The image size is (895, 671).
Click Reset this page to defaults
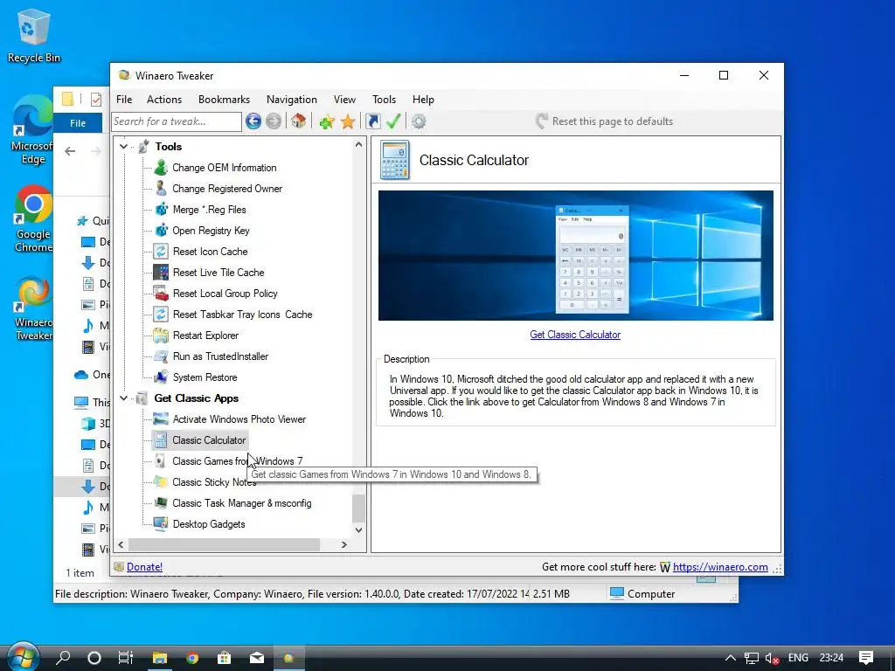(x=605, y=121)
